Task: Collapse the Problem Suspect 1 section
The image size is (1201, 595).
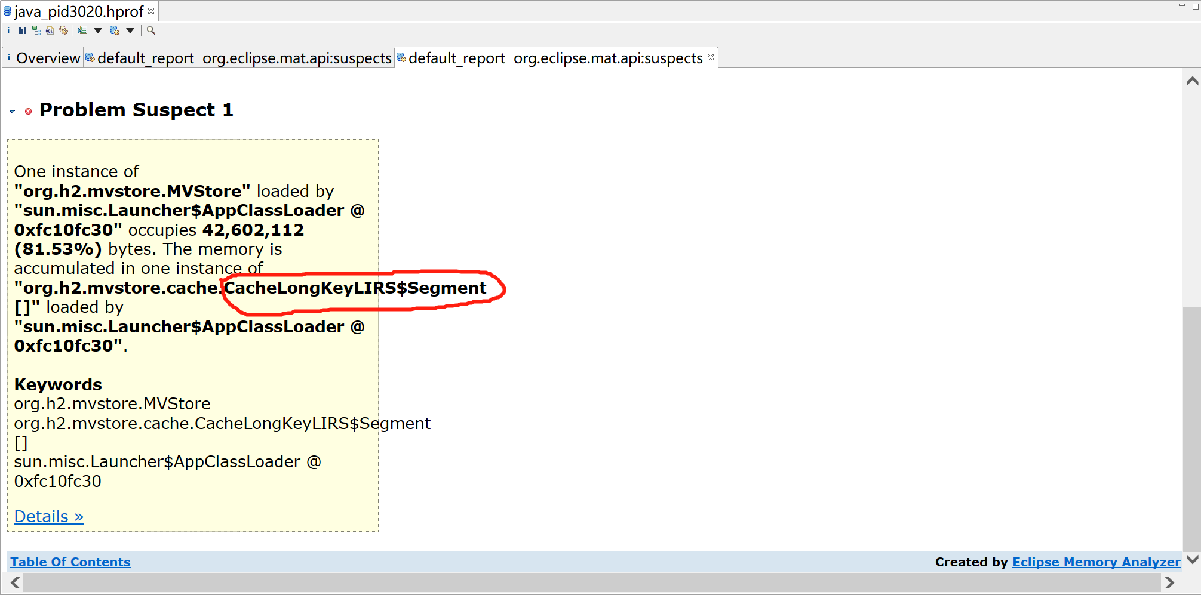Action: (x=12, y=111)
